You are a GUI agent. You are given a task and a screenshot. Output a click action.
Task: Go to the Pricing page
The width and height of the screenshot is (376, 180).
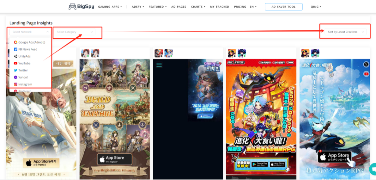[x=240, y=7]
